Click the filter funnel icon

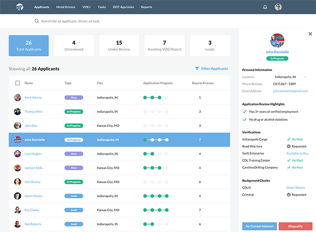click(197, 69)
